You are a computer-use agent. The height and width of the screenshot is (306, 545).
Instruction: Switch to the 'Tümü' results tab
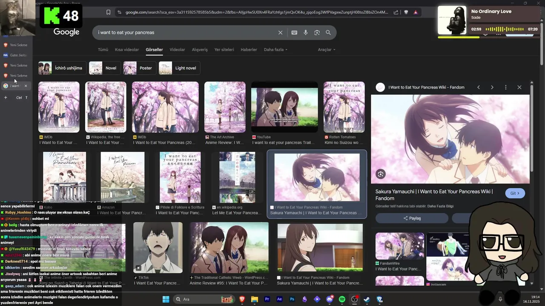[103, 50]
